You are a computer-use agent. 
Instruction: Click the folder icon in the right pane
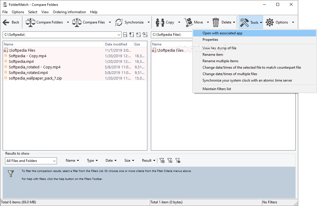click(x=154, y=50)
